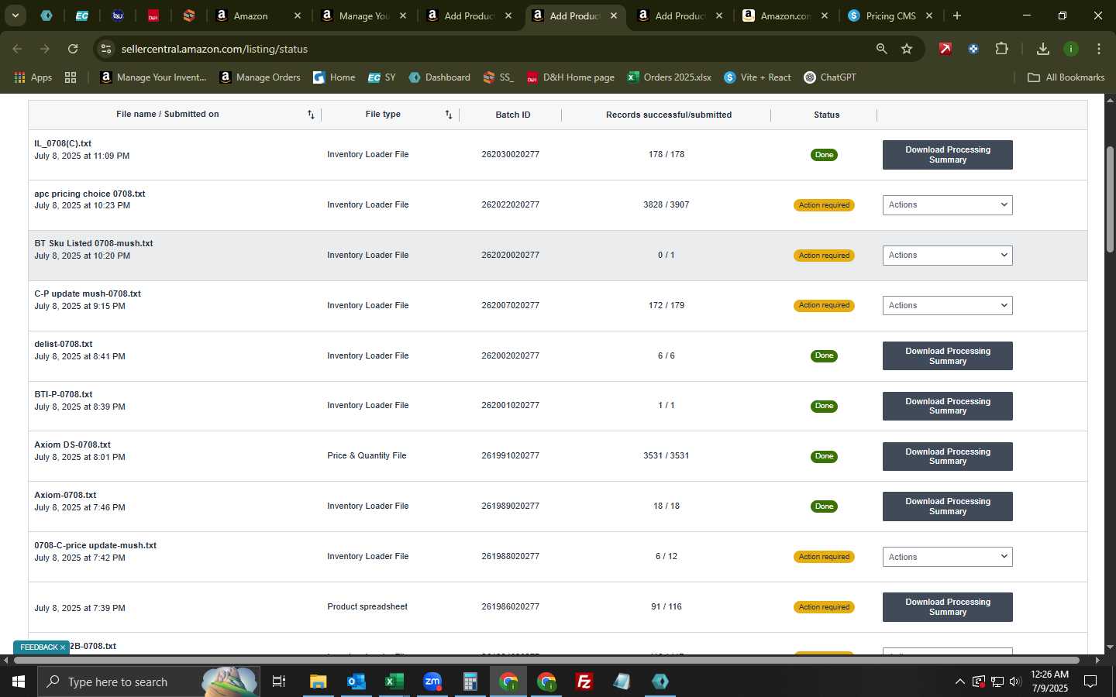Open Actions dropdown for 0708-C-price update-mush.txt
1116x697 pixels.
[947, 557]
